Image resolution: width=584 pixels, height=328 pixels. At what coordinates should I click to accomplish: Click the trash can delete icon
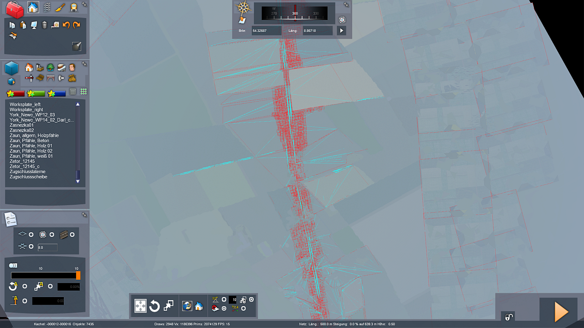44,25
